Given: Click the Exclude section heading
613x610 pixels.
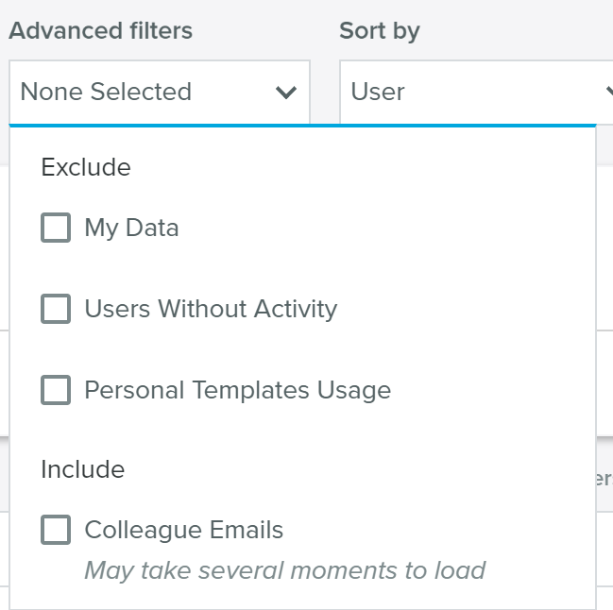Looking at the screenshot, I should 86,167.
